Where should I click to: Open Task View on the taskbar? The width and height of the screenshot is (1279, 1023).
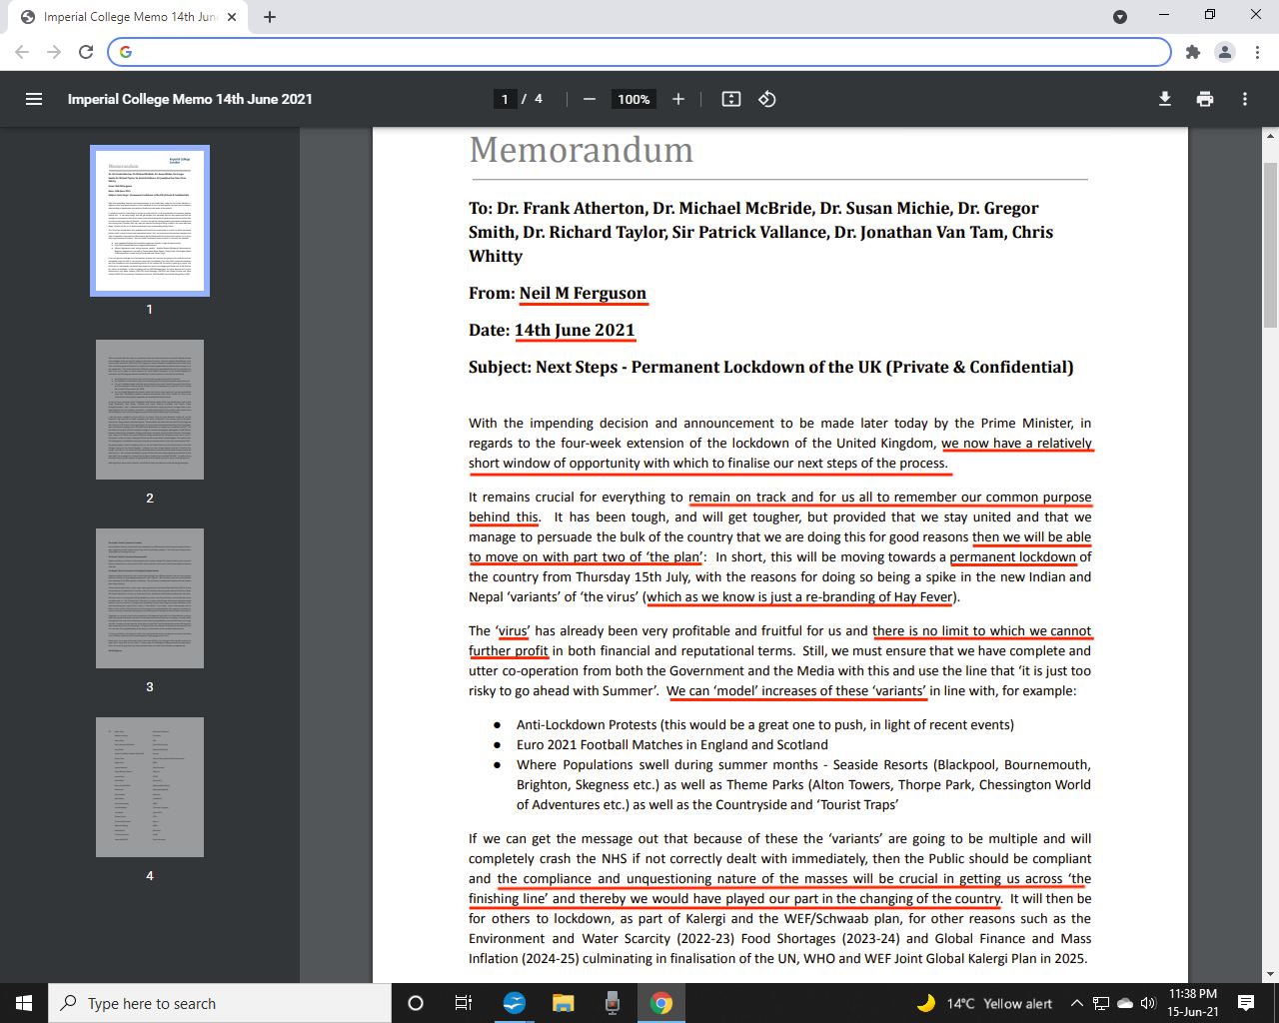(x=463, y=1003)
